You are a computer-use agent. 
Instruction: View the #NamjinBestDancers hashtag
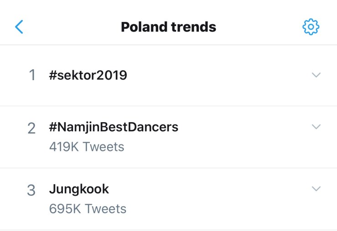(x=114, y=127)
